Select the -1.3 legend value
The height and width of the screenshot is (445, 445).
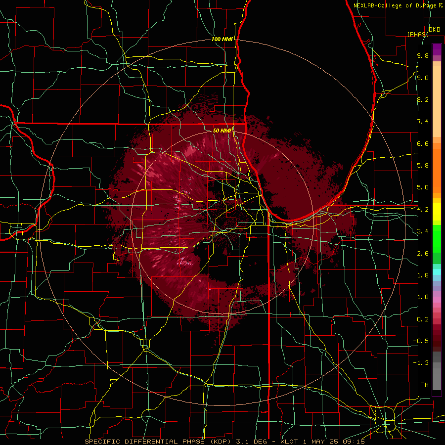(421, 363)
